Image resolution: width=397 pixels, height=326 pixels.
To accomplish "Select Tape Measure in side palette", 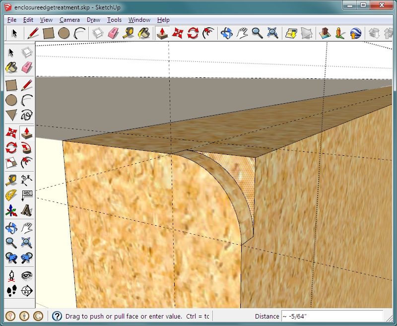I will (x=11, y=180).
